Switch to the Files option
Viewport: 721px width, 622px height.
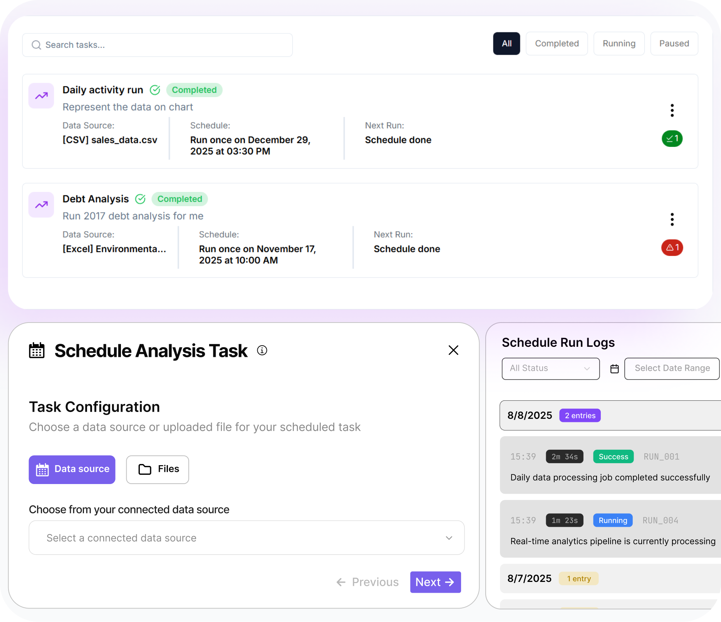(x=158, y=469)
